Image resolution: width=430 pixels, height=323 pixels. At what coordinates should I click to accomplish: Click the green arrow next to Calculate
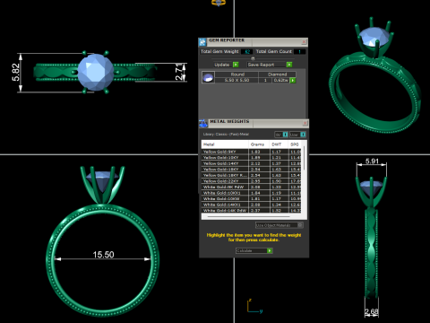click(270, 250)
